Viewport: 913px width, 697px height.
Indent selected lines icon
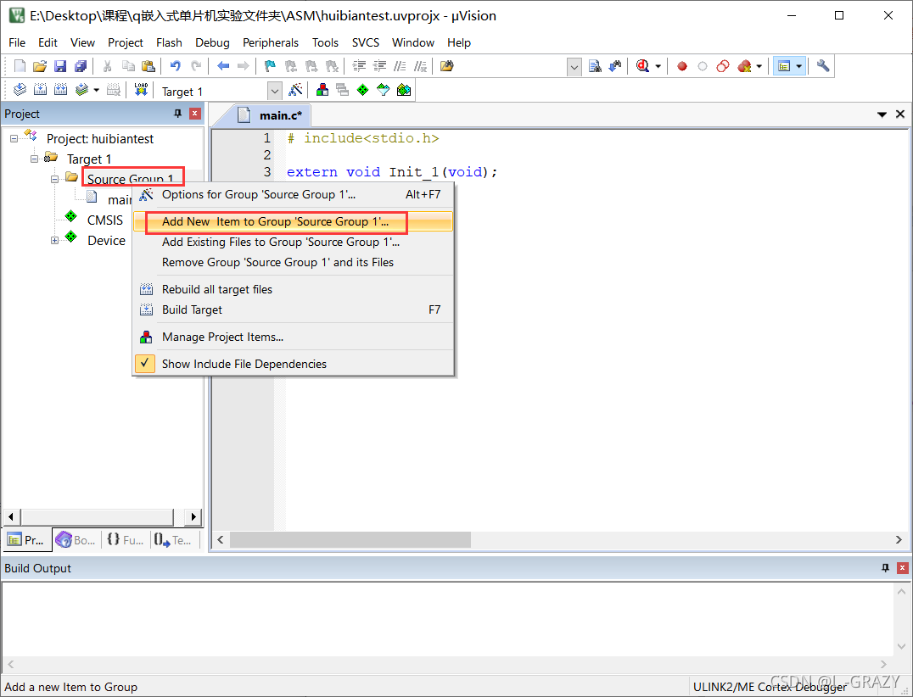(359, 66)
